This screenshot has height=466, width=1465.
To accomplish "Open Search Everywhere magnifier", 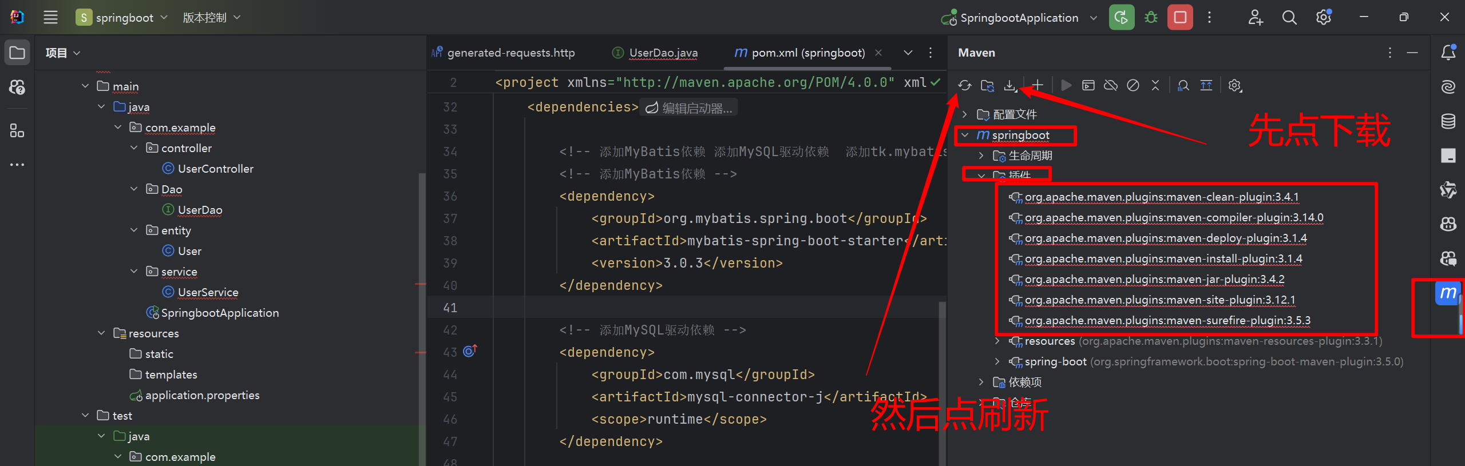I will point(1289,17).
